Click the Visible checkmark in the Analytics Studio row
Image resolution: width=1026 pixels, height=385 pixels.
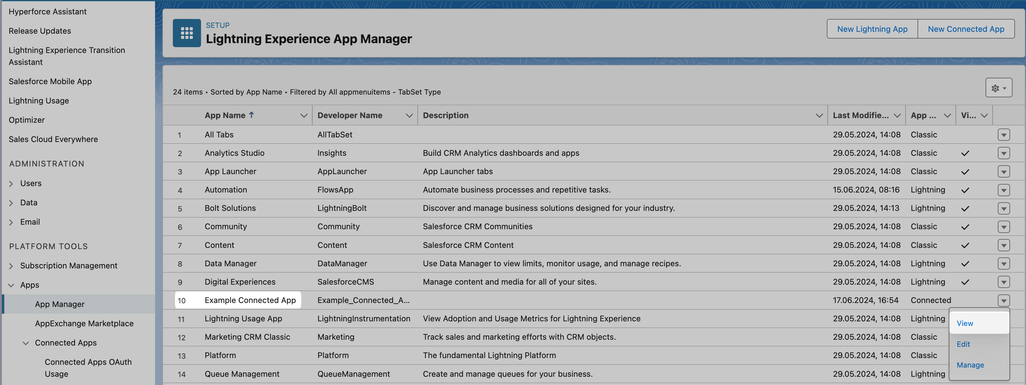[965, 154]
